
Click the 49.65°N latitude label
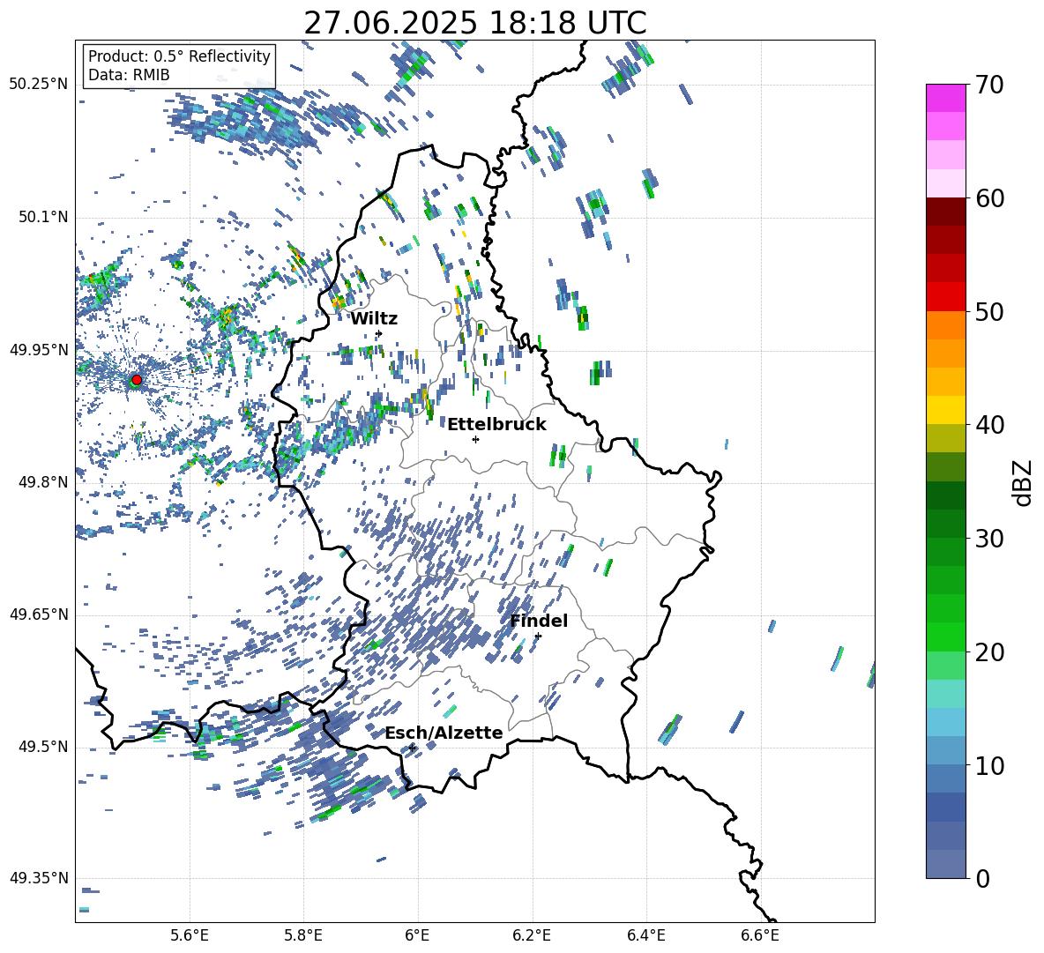pos(39,614)
